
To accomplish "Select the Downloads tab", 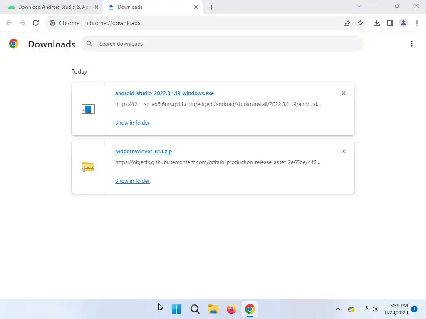I will 153,7.
